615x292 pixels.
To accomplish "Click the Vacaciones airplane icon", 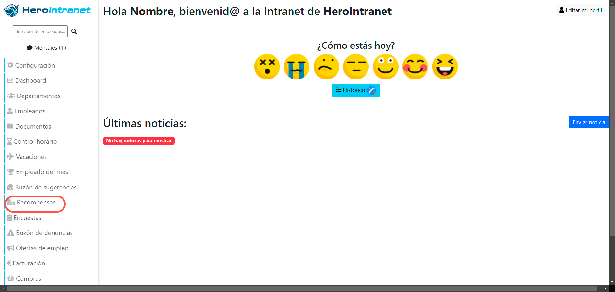I will point(11,156).
